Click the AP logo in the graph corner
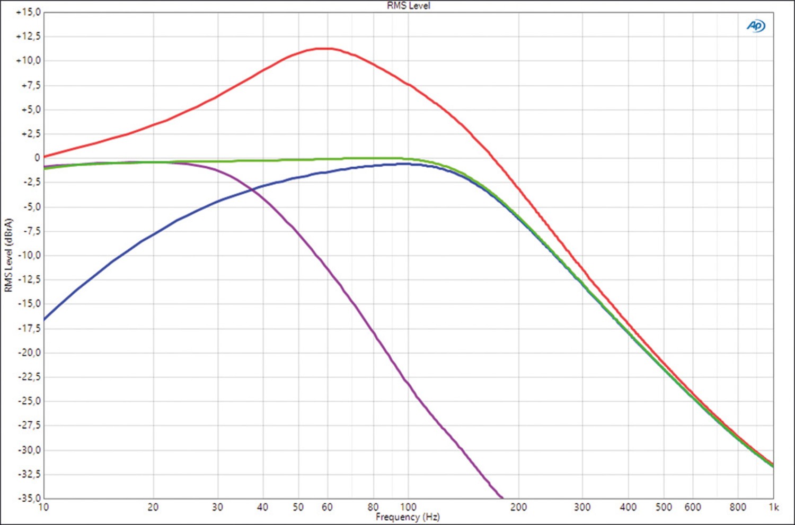 756,26
